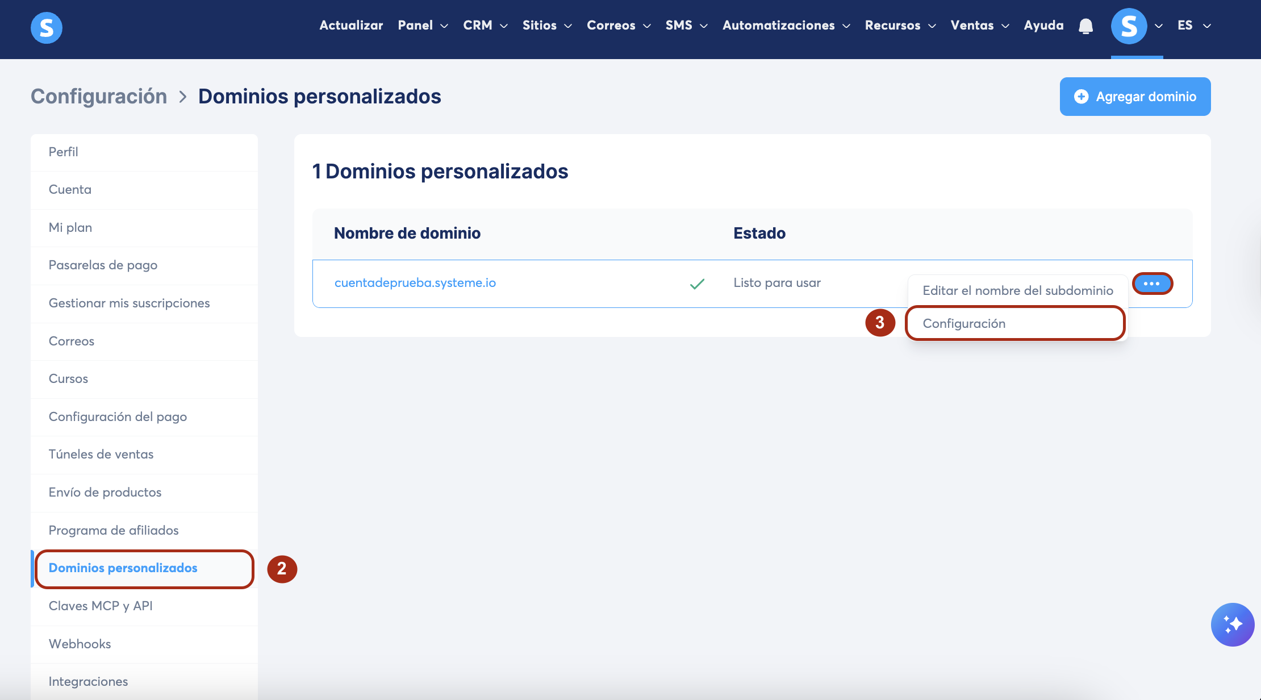This screenshot has height=700, width=1261.
Task: Open the three-dots domain actions button
Action: tap(1152, 284)
